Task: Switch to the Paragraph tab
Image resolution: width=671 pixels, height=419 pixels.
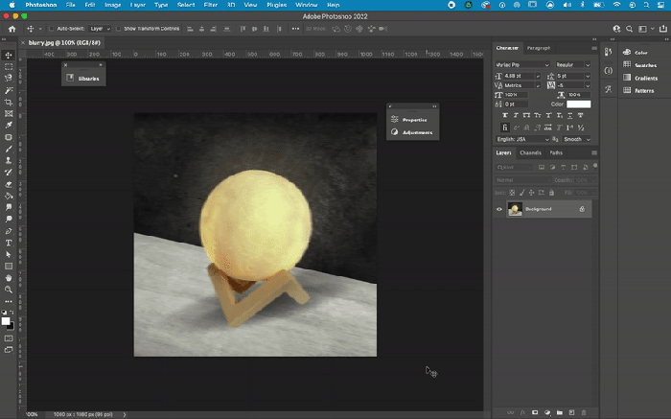Action: click(539, 48)
